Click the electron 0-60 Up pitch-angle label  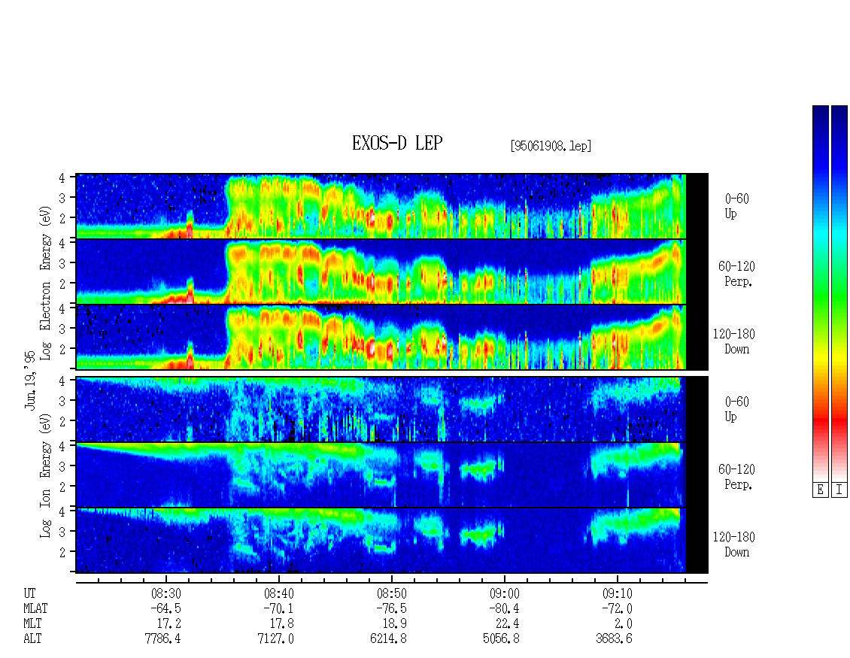coord(736,207)
